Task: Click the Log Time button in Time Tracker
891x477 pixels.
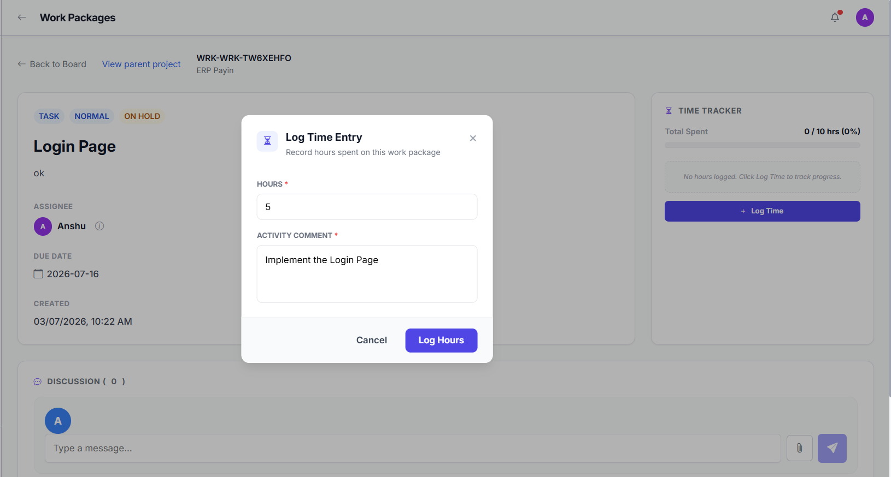Action: [762, 211]
